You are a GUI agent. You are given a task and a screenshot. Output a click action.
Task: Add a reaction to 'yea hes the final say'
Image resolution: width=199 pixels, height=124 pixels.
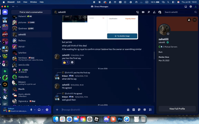tap(72, 62)
